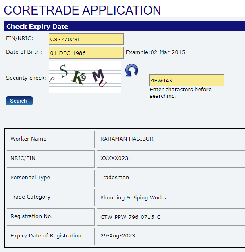Click the captcha refresh arrow icon
Screen dimensions: 245x252
pos(131,70)
